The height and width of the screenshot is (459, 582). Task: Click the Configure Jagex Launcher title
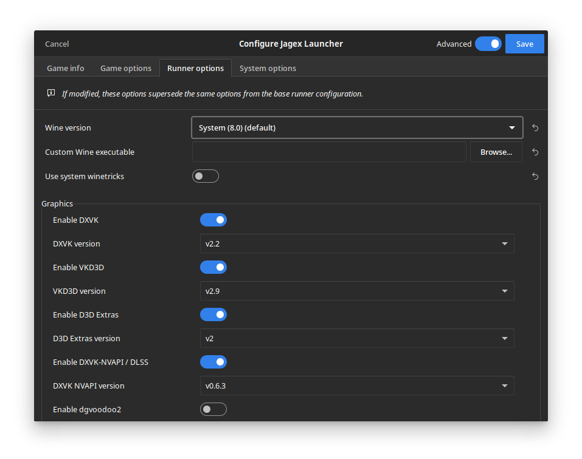point(291,44)
